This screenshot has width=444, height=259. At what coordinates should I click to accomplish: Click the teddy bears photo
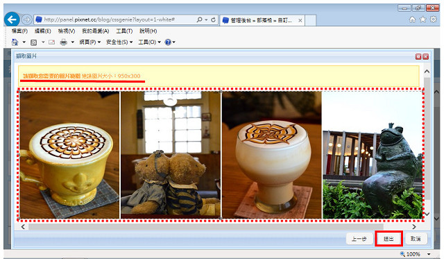pyautogui.click(x=171, y=155)
